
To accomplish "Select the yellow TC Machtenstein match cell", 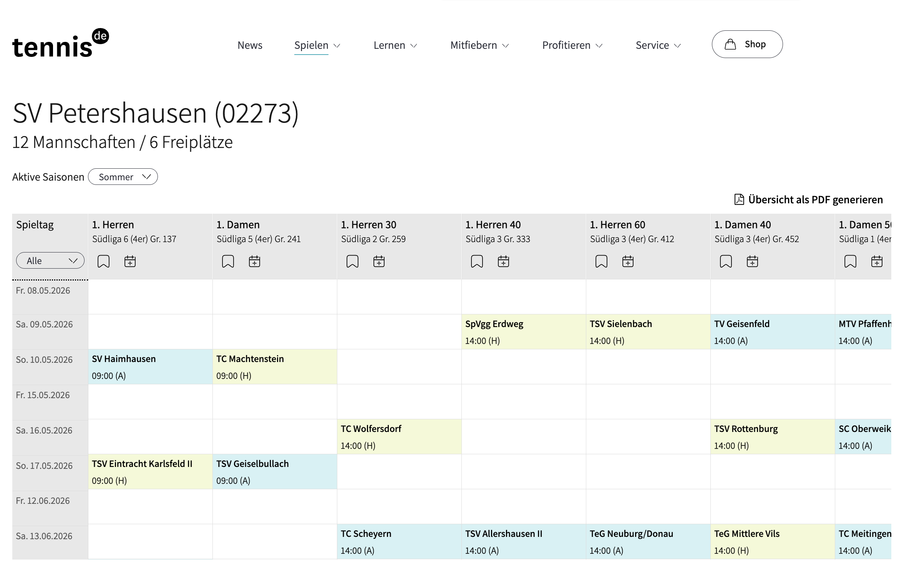I will (275, 367).
